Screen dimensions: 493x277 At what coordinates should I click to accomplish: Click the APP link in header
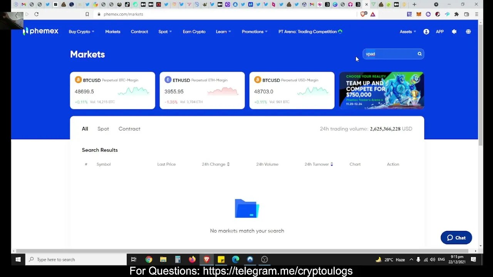coord(440,32)
